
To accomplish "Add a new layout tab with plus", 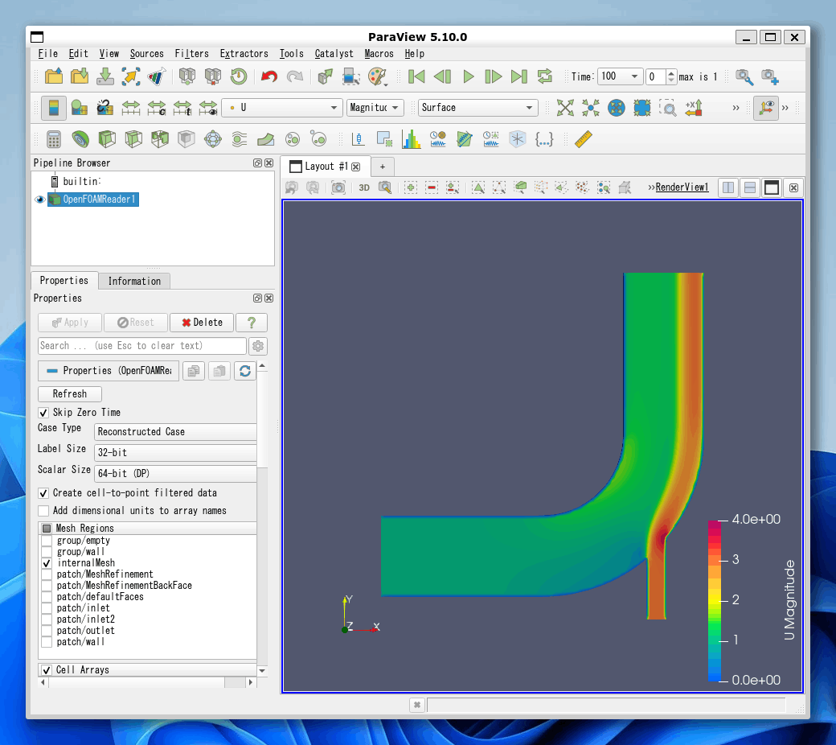I will (x=383, y=167).
